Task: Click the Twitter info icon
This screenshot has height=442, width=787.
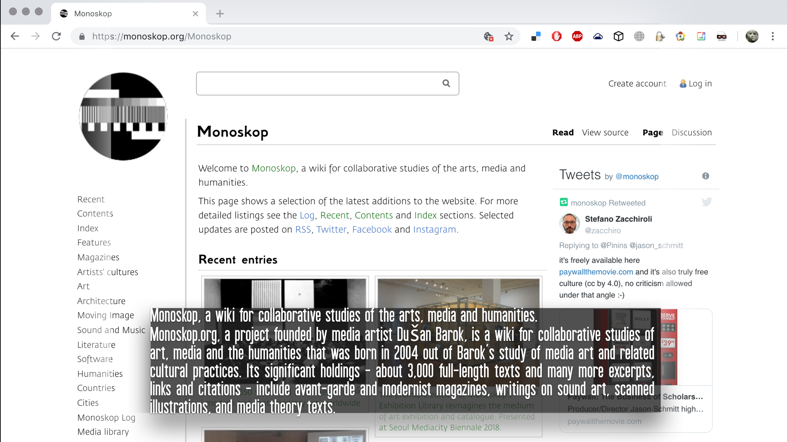Action: pyautogui.click(x=705, y=176)
